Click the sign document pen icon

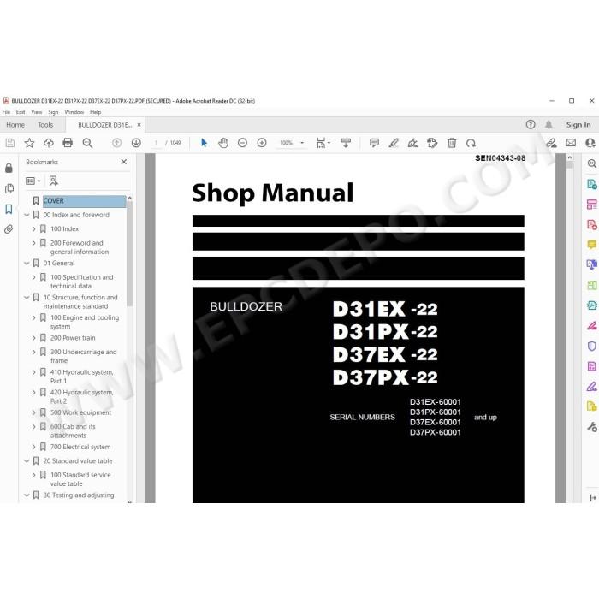pyautogui.click(x=412, y=143)
